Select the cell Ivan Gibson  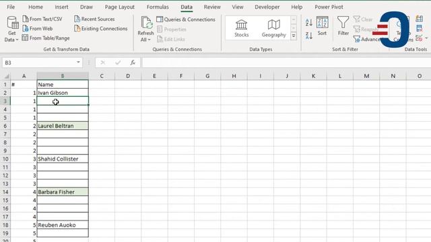(63, 93)
